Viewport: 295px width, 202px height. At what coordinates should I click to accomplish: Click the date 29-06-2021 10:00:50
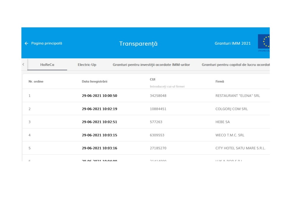pyautogui.click(x=99, y=96)
